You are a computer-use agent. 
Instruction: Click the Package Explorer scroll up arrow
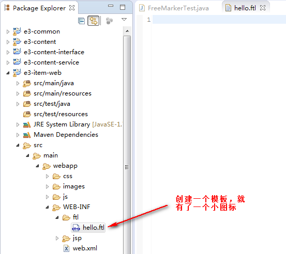coord(127,31)
